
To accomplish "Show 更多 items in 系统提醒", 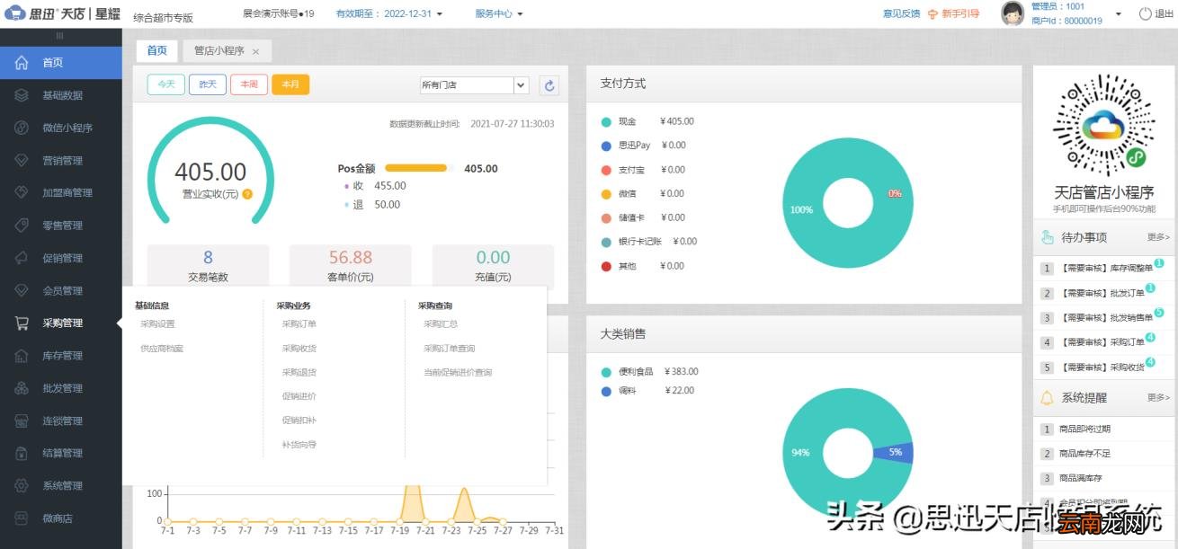I will click(x=1158, y=397).
